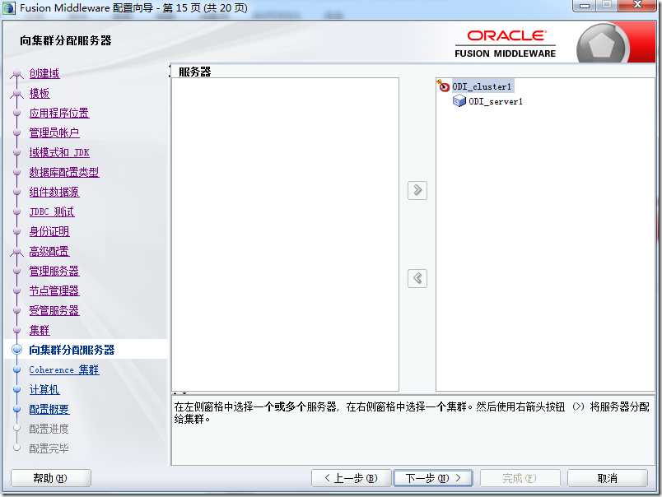Navigate to 组件数据源 step

[x=54, y=192]
